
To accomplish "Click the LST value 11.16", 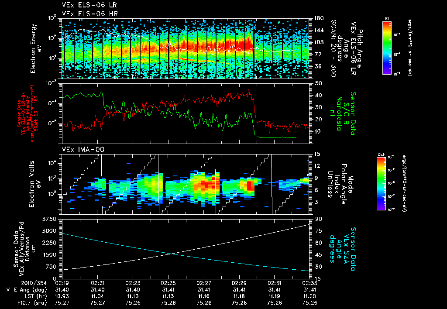I will (203, 296).
